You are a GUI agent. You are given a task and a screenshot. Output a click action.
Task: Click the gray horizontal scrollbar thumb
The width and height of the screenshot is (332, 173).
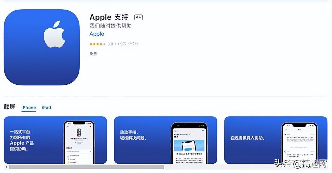click(87, 167)
